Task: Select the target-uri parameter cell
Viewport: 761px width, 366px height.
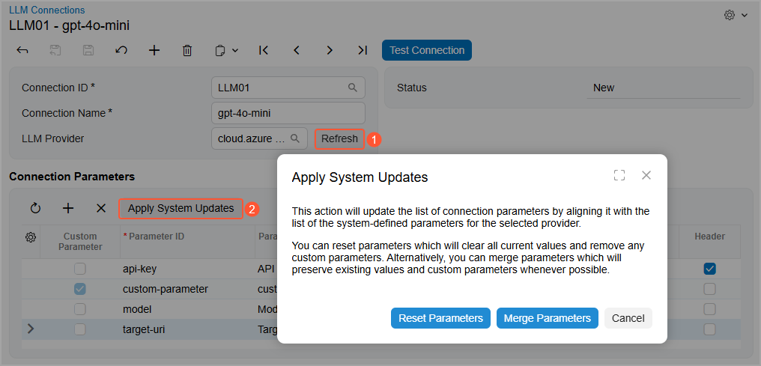Action: coord(187,329)
